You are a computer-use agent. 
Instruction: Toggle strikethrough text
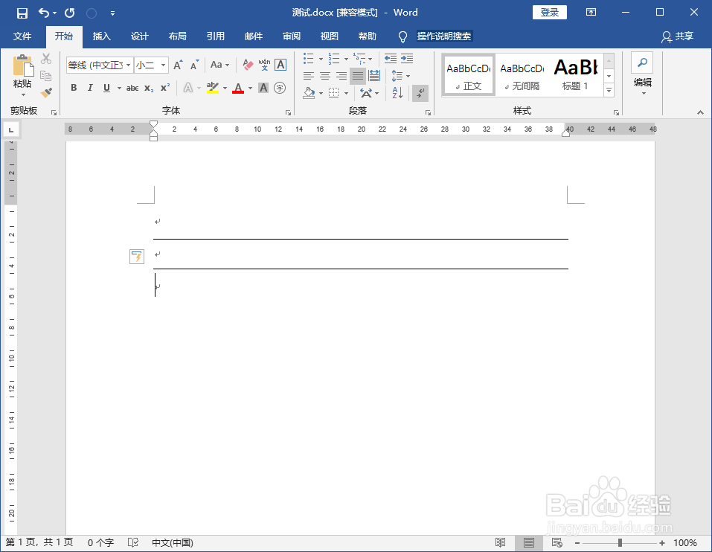132,88
